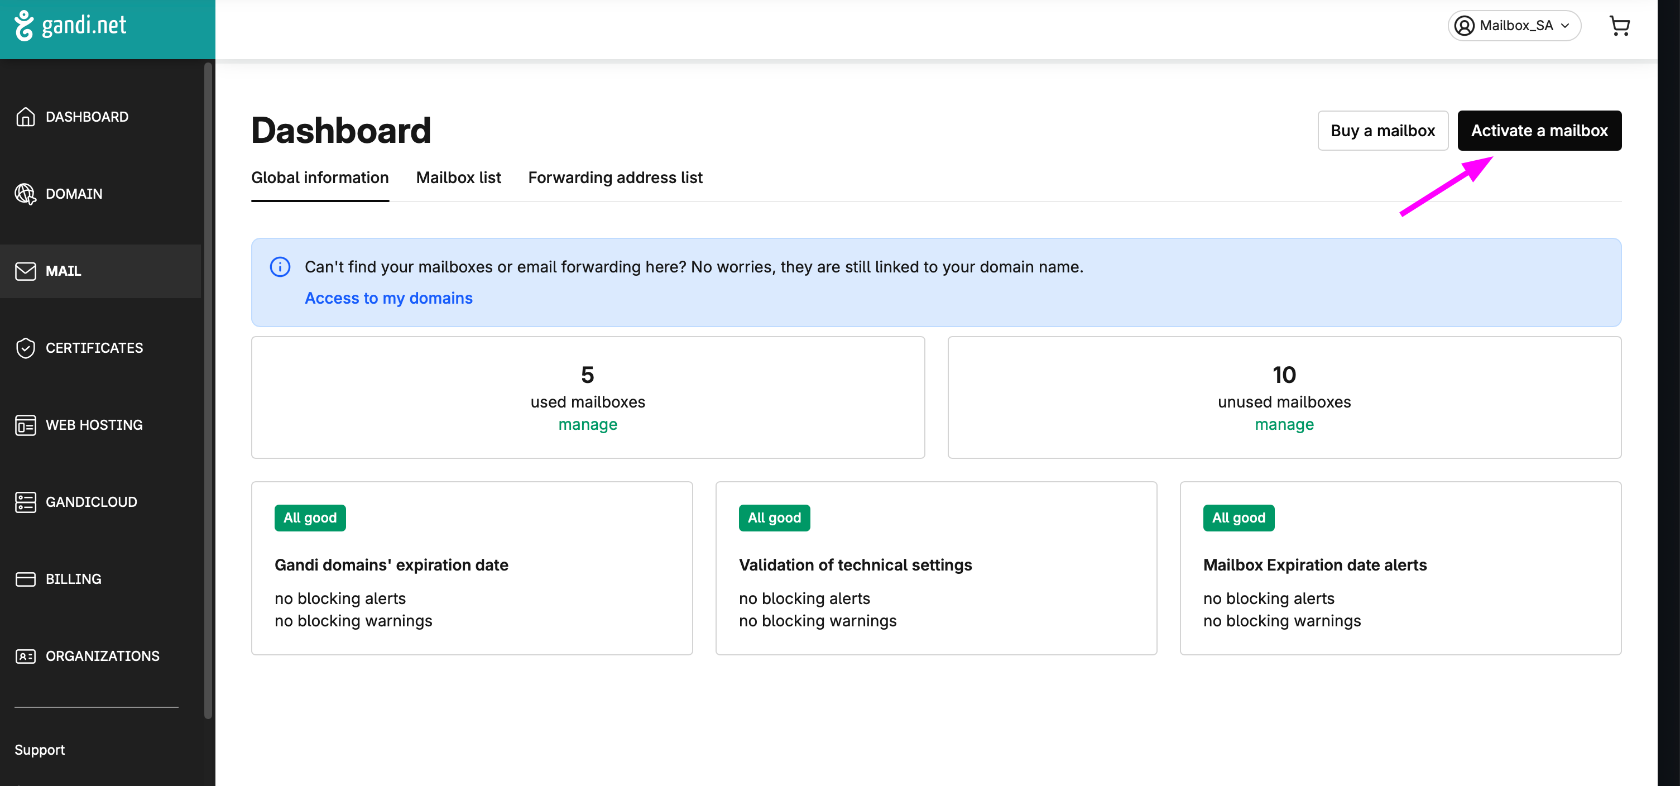Click the info icon in blue banner

tap(280, 267)
